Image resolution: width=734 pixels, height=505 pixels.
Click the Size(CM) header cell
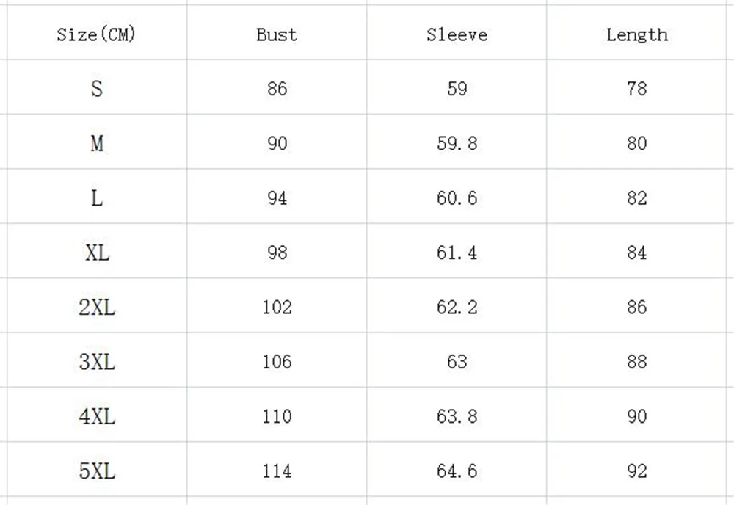[x=96, y=34]
